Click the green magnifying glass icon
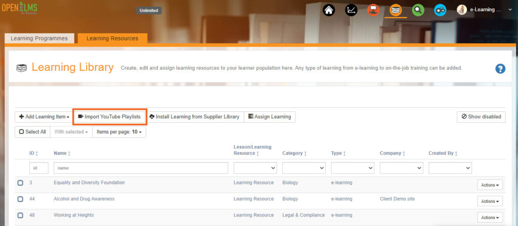This screenshot has width=518, height=226. pyautogui.click(x=418, y=10)
